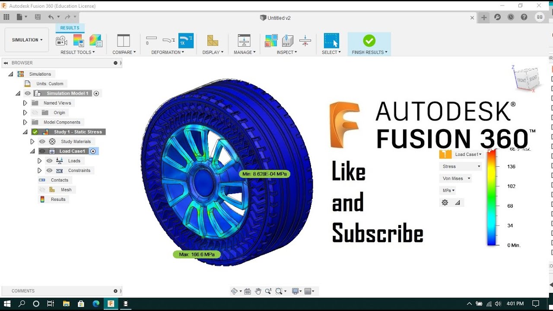Click the look-at icon in the navigation bar
The width and height of the screenshot is (553, 311).
248,291
